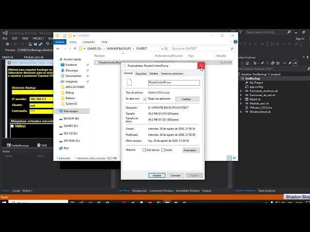The height and width of the screenshot is (232, 310).
Task: Open Immediate Window tab in bottom panel
Action: point(187,191)
